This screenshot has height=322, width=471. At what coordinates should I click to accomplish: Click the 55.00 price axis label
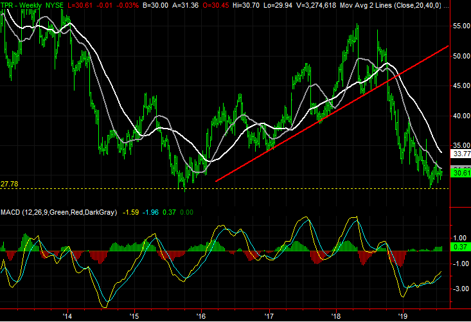460,26
